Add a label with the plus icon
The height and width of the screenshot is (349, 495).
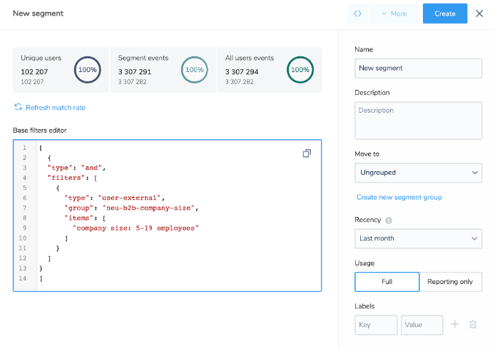point(454,324)
